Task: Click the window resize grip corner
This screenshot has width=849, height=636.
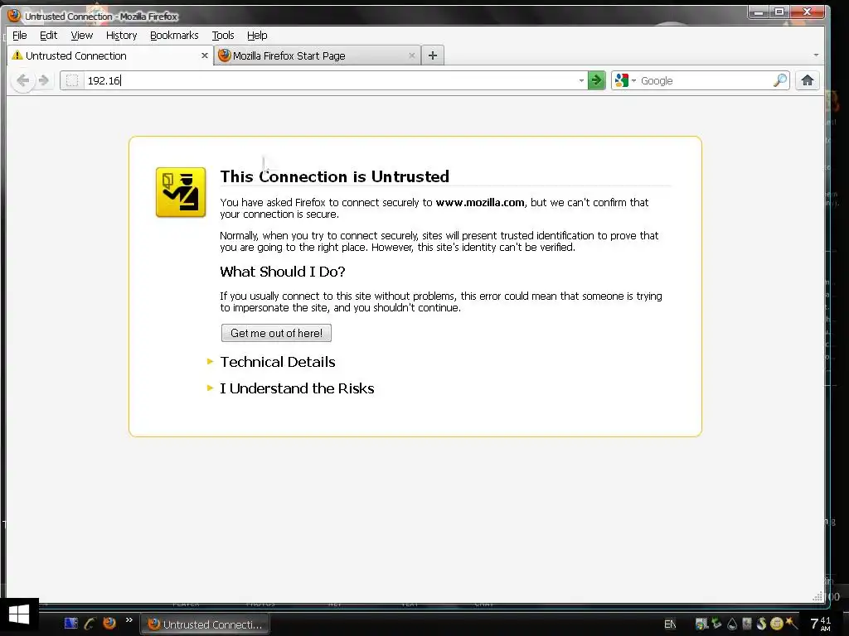Action: click(x=817, y=596)
